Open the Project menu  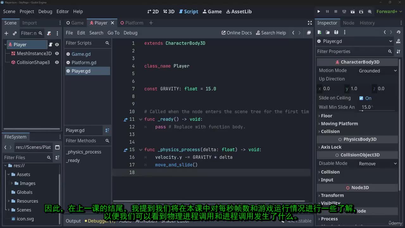[27, 11]
